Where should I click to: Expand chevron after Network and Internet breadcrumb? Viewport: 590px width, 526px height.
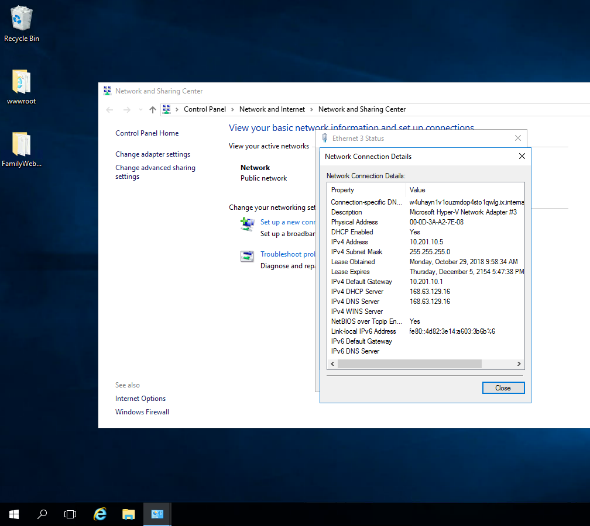(x=311, y=109)
